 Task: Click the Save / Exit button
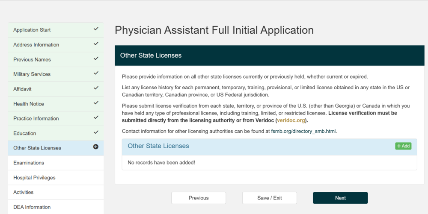pyautogui.click(x=269, y=198)
